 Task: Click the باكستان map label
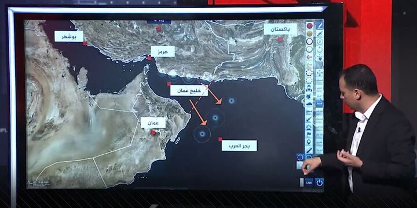point(280,29)
